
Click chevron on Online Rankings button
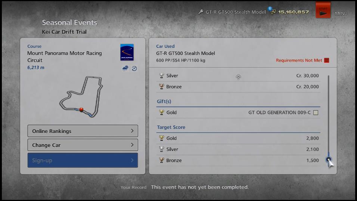(132, 131)
